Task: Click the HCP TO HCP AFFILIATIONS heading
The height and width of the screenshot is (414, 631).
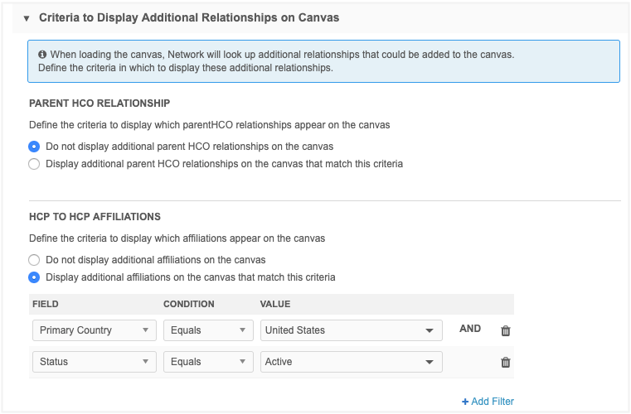Action: pyautogui.click(x=95, y=217)
